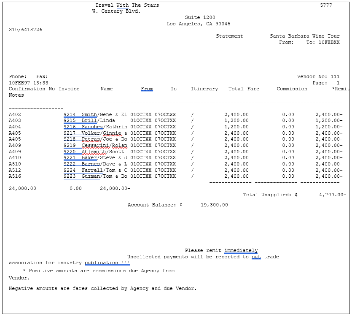This screenshot has height=317, width=352.
Task: Select the number 5777 in the header
Action: (x=326, y=5)
